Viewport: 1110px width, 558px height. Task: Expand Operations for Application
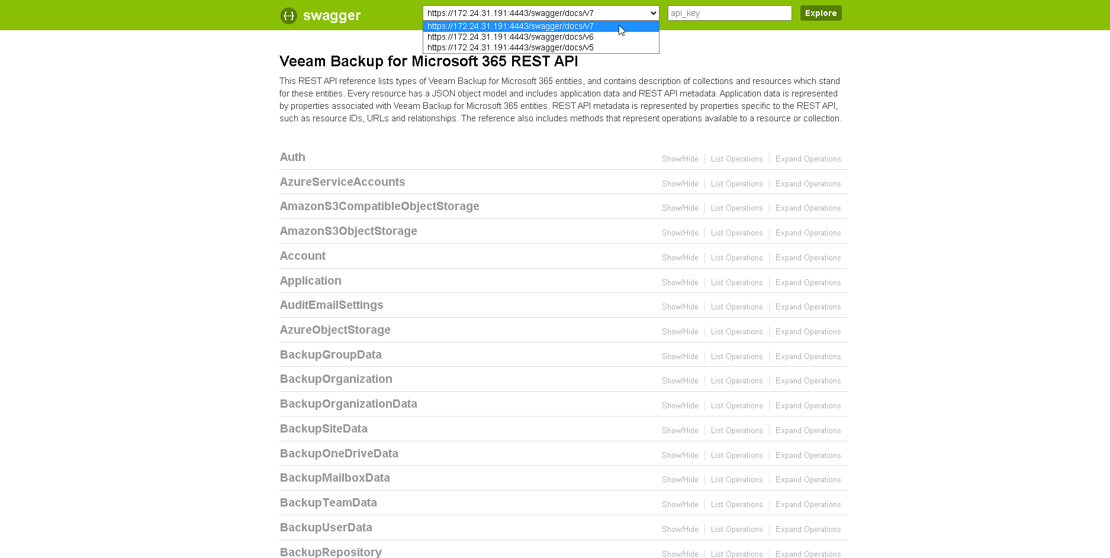pyautogui.click(x=808, y=283)
